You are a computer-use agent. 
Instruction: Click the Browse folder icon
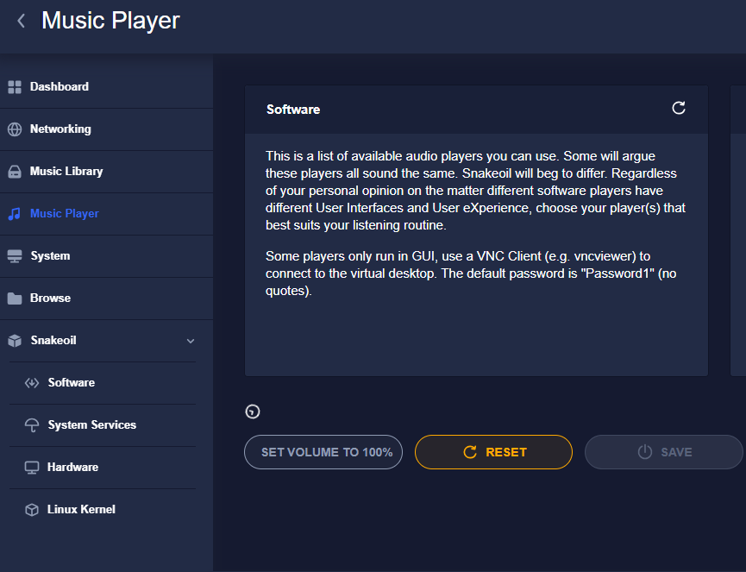point(15,299)
